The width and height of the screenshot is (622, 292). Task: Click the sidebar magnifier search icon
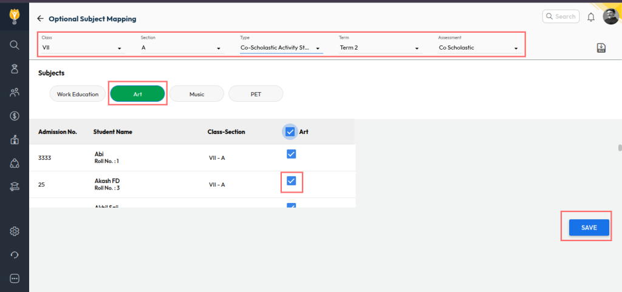15,45
